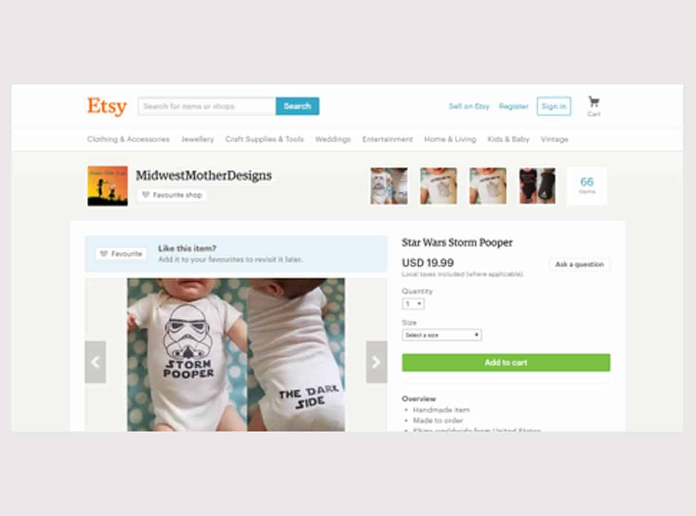This screenshot has width=696, height=516.
Task: Click the Sign in button
Action: tap(554, 106)
